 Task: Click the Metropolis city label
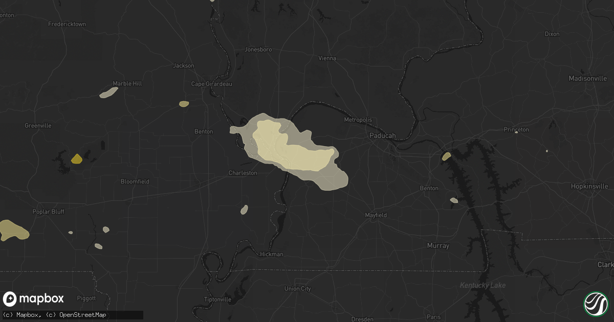click(358, 120)
